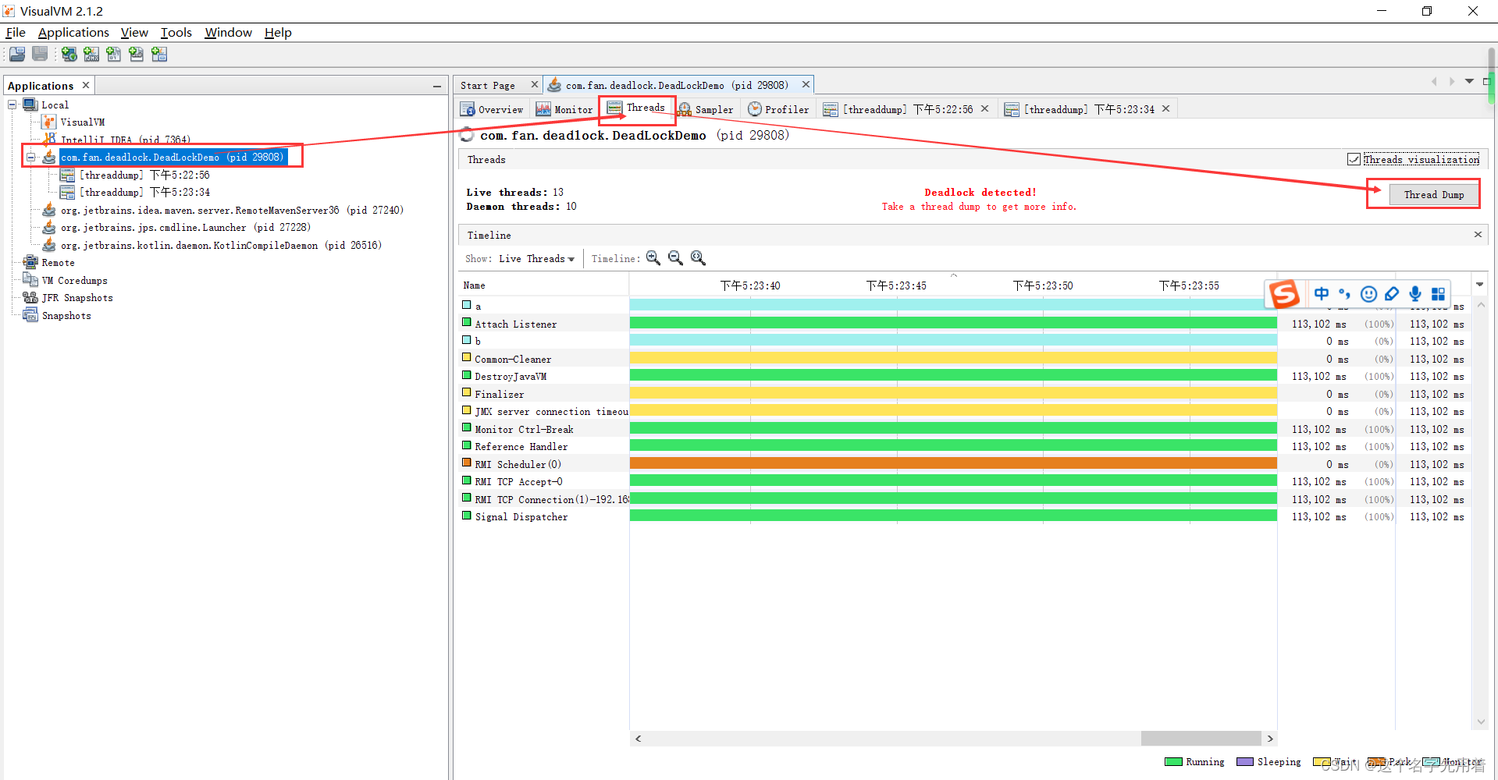
Task: Click the Add Remote Host toolbar icon
Action: [x=69, y=54]
